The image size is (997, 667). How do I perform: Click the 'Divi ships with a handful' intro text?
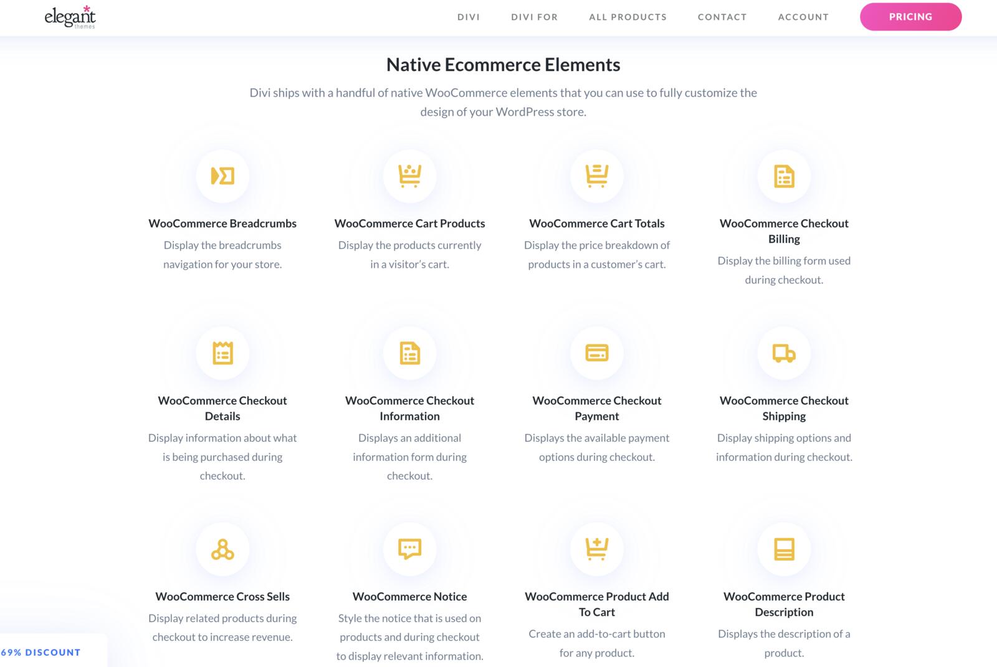(503, 102)
